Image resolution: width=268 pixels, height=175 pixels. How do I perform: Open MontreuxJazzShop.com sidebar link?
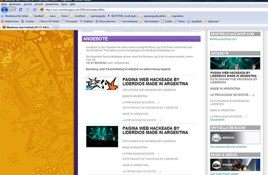pyautogui.click(x=223, y=39)
